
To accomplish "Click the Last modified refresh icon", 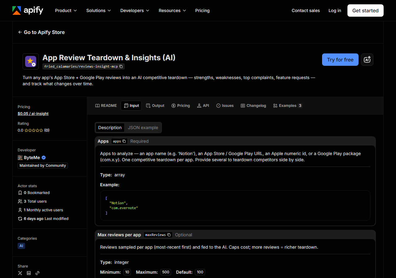I will [x=20, y=219].
